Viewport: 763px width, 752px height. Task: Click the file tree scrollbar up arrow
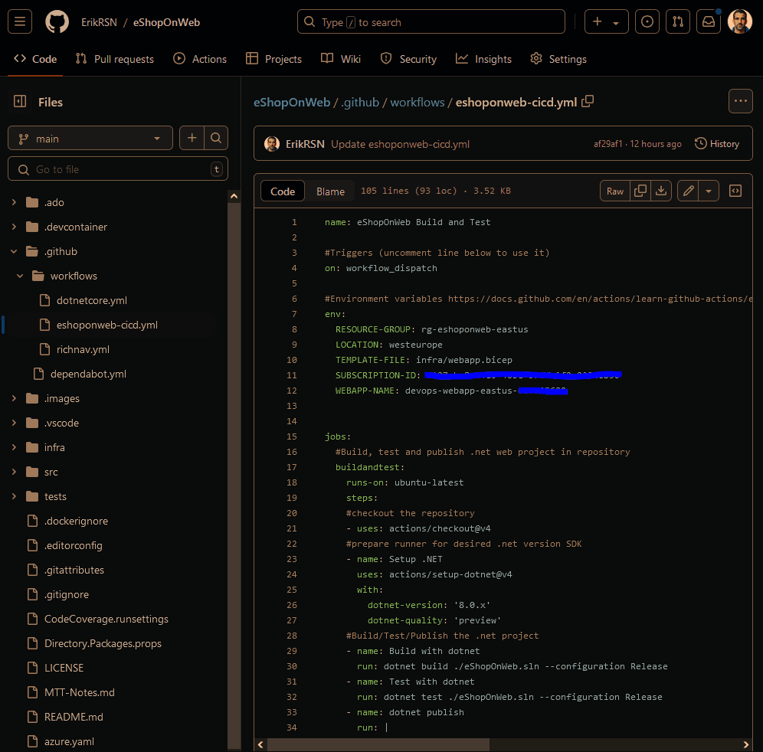tap(234, 196)
